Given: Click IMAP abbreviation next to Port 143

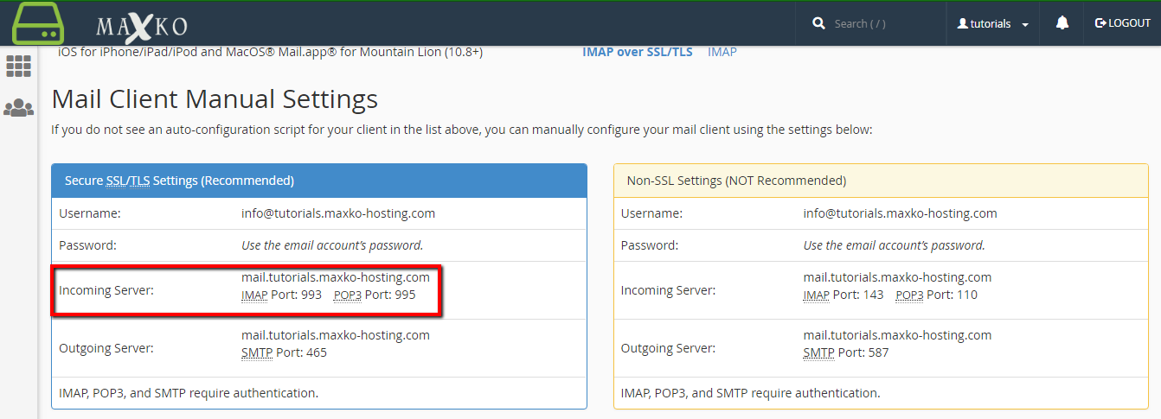Looking at the screenshot, I should tap(817, 295).
